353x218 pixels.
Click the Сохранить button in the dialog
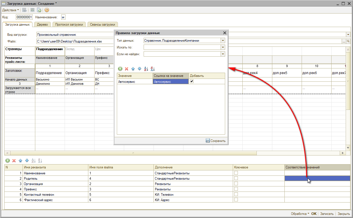(x=216, y=141)
